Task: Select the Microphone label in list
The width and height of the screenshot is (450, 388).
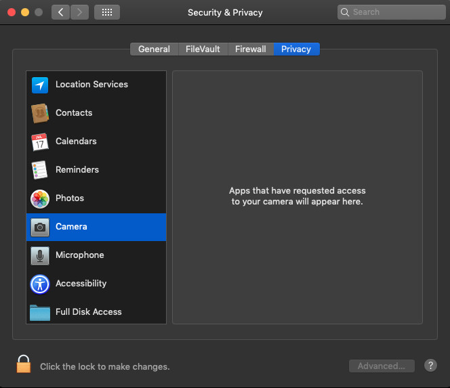Action: tap(80, 255)
